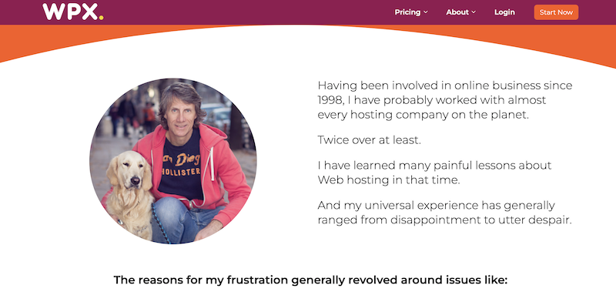Viewport: 616px width, 305px height.
Task: Click the orange curved banner below Start Now
Action: click(556, 43)
